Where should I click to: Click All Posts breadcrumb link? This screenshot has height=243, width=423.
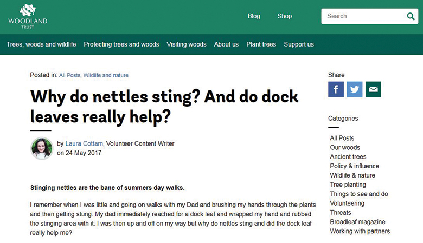[x=69, y=75]
